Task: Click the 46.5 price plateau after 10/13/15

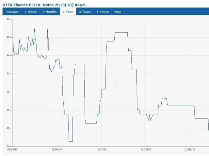Action: point(121,32)
